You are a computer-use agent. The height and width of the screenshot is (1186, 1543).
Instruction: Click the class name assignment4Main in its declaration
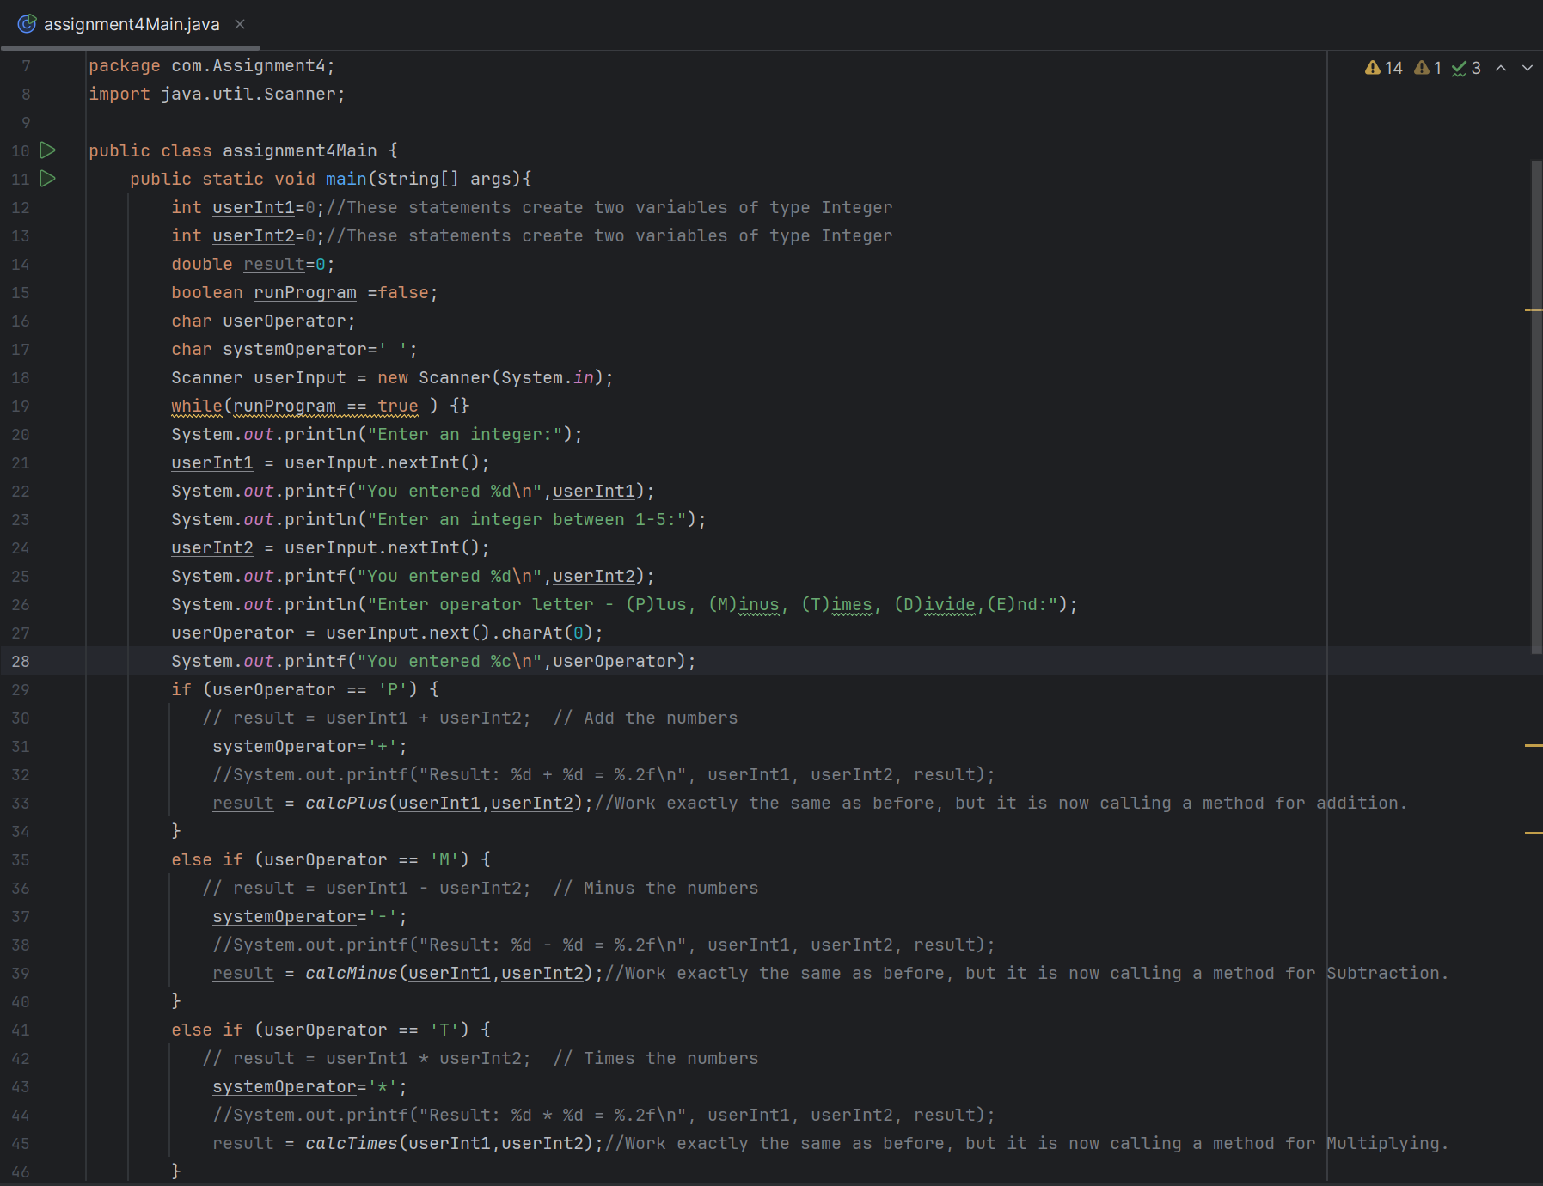pyautogui.click(x=300, y=150)
